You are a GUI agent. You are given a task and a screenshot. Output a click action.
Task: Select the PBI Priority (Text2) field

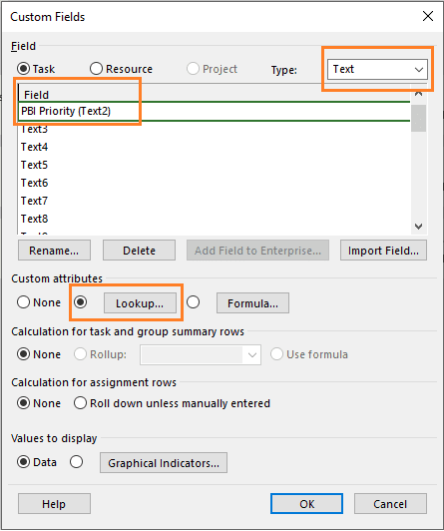click(x=214, y=111)
